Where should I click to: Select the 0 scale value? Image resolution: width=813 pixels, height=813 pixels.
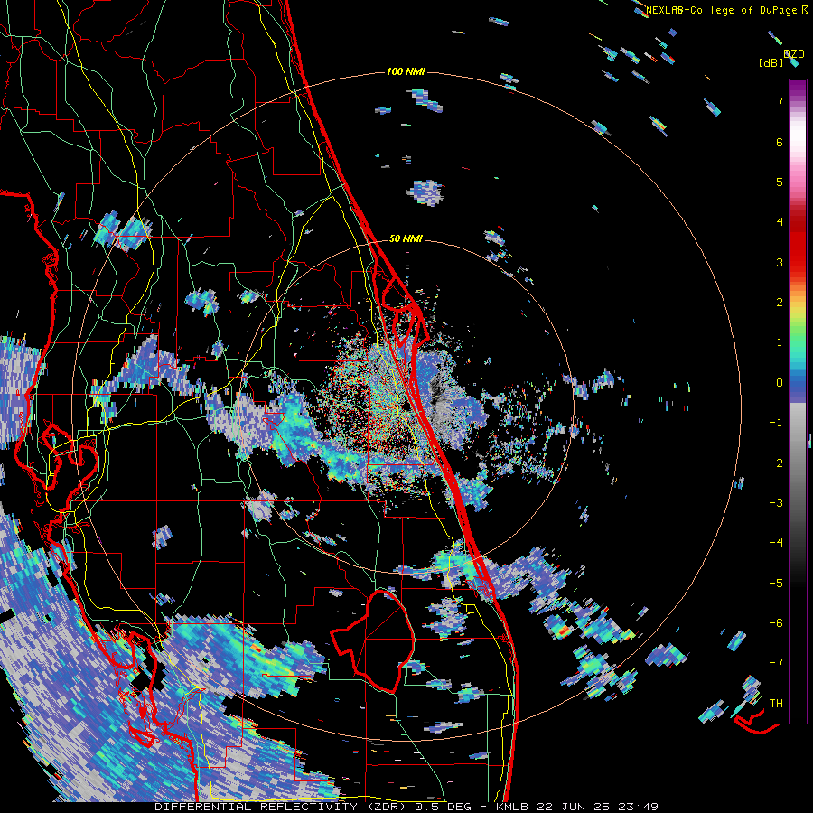tap(780, 383)
